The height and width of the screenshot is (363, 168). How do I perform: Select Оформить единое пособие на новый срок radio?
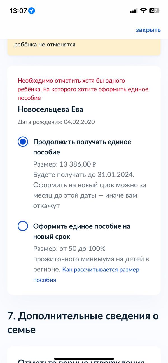(23, 226)
